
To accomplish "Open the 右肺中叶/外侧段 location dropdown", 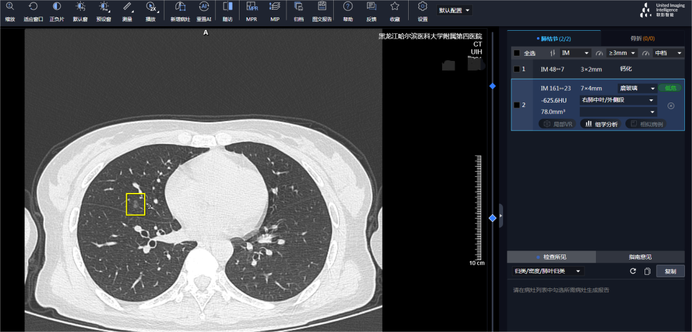I will click(x=618, y=101).
